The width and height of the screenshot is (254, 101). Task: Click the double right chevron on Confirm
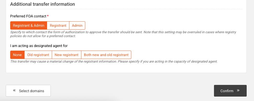238,90
